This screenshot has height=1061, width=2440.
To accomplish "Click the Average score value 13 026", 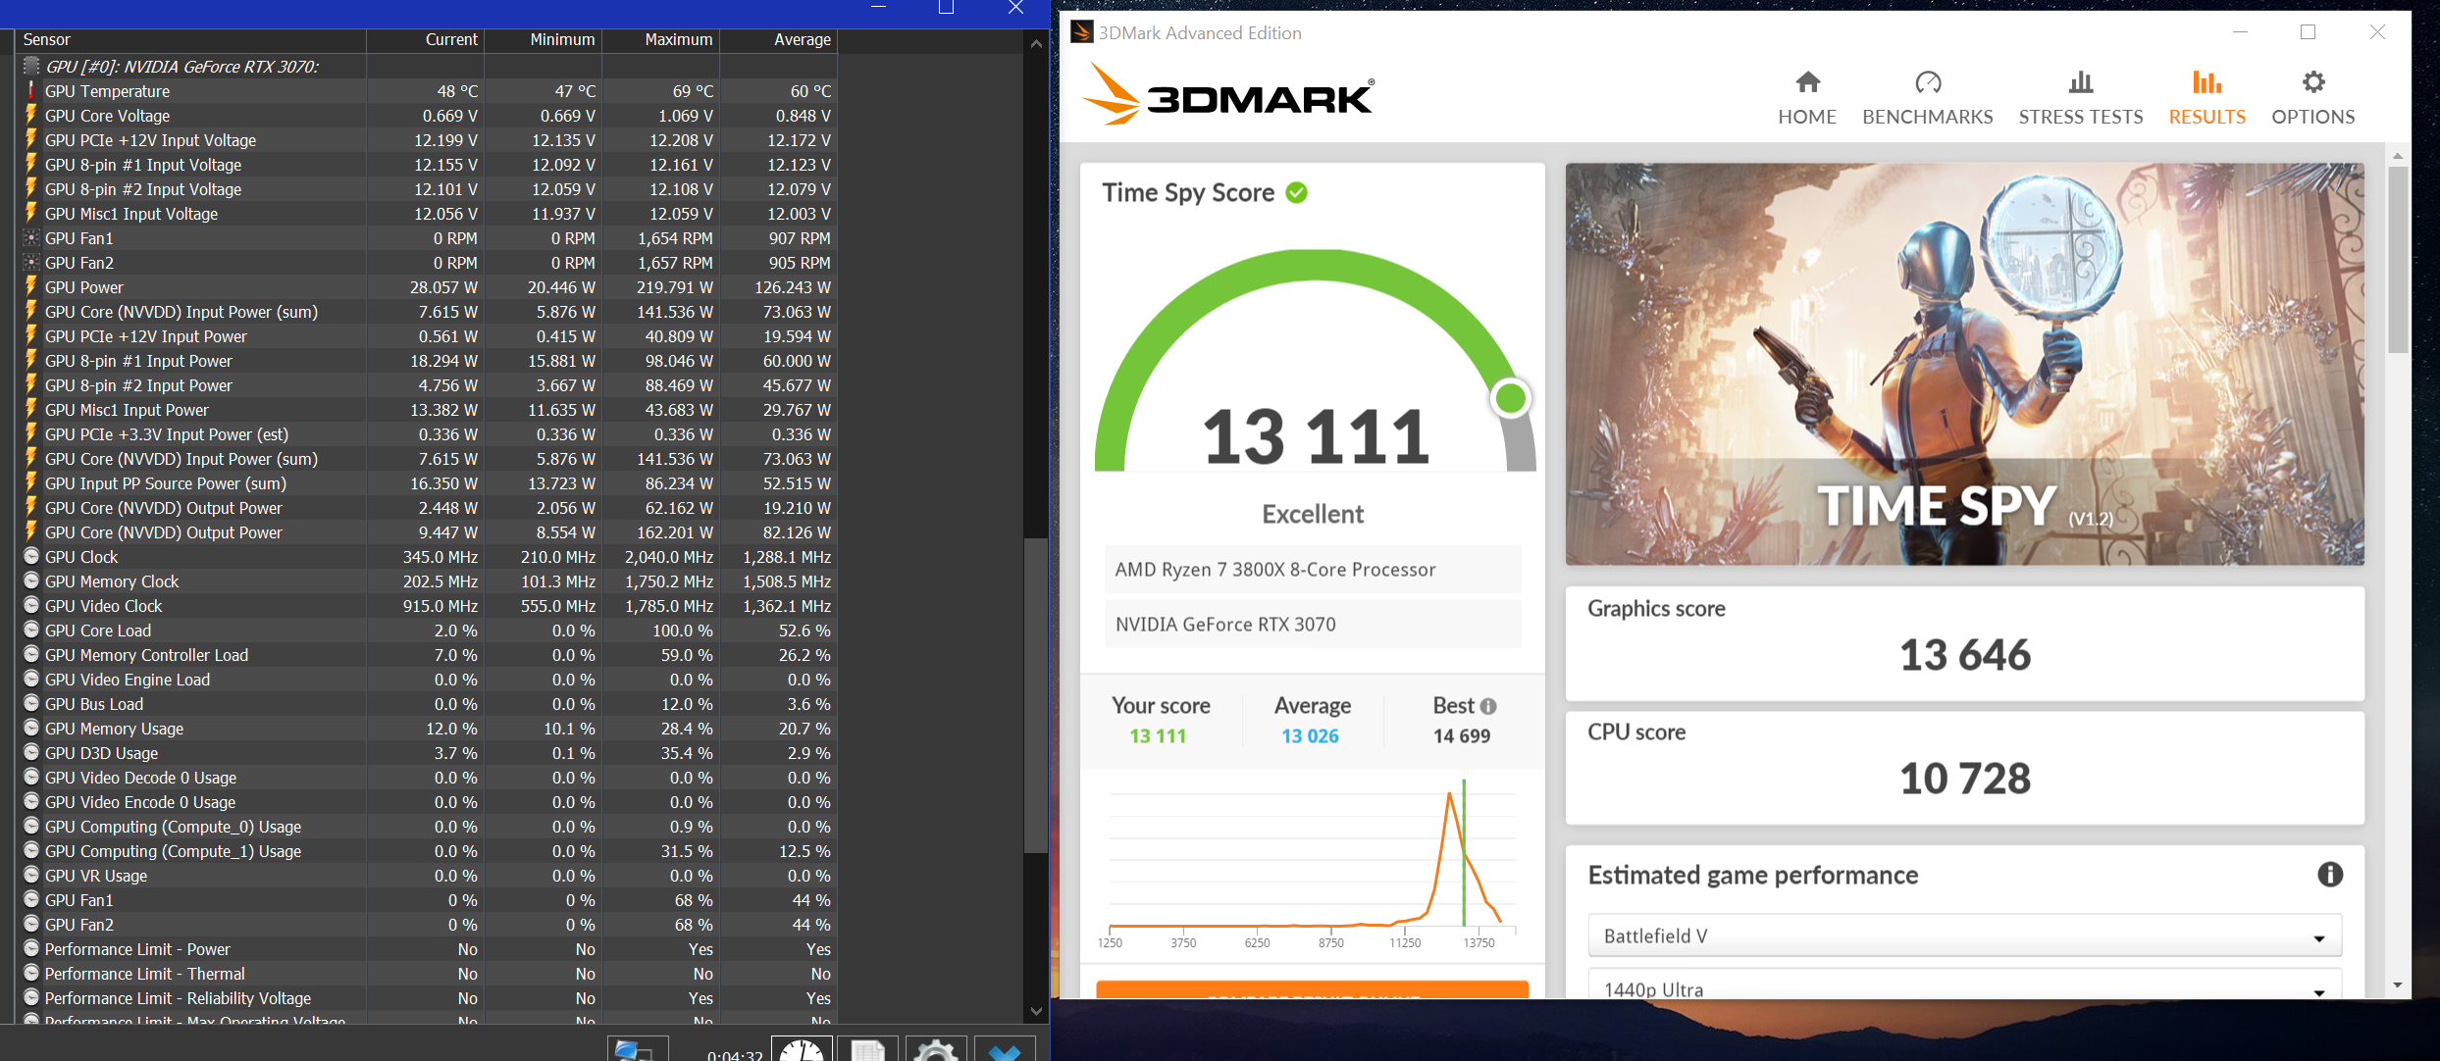I will (x=1310, y=735).
